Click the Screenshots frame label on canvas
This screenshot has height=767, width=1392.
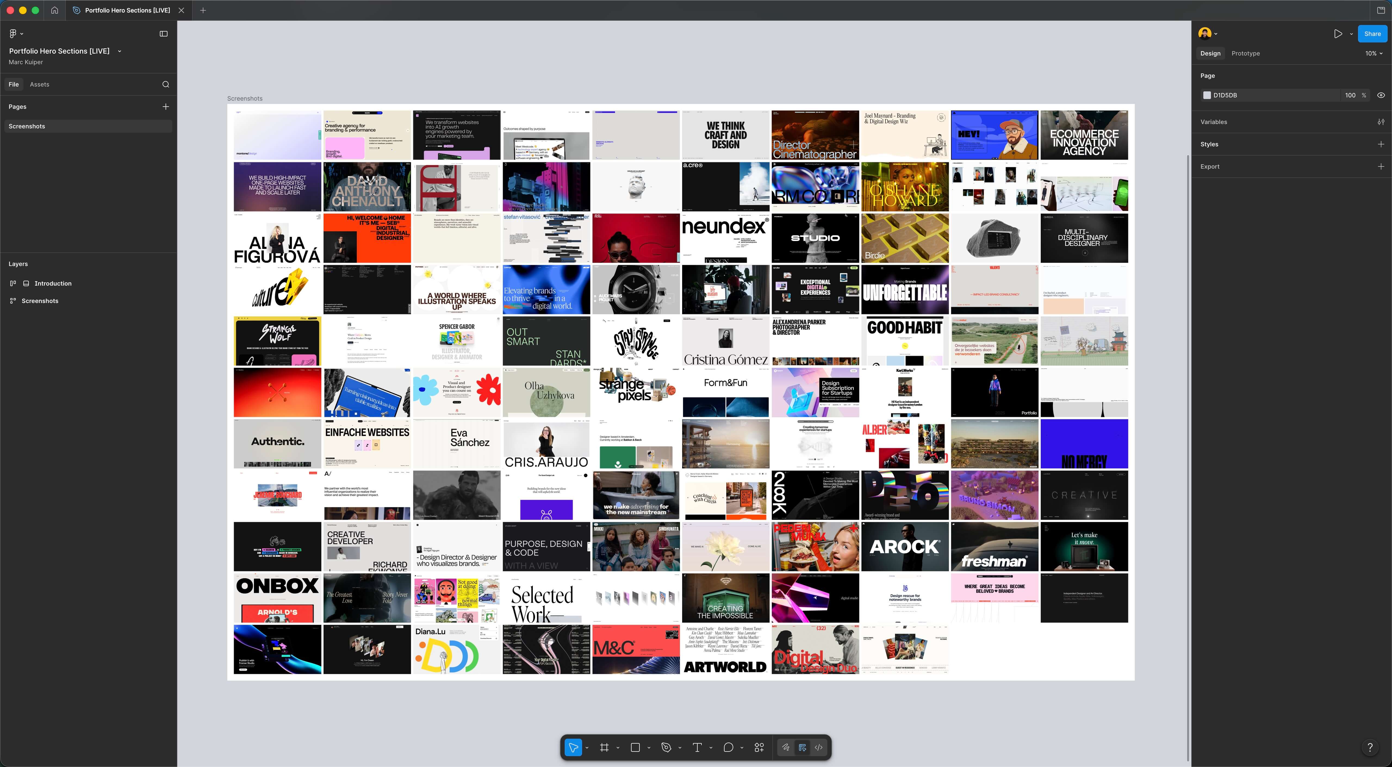tap(245, 98)
